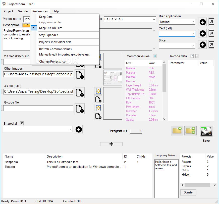Click the Item column header in Common values

136,63
